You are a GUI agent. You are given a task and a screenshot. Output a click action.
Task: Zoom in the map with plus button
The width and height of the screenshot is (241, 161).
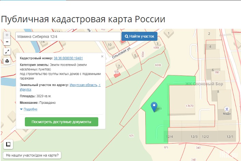pyautogui.click(x=7, y=35)
